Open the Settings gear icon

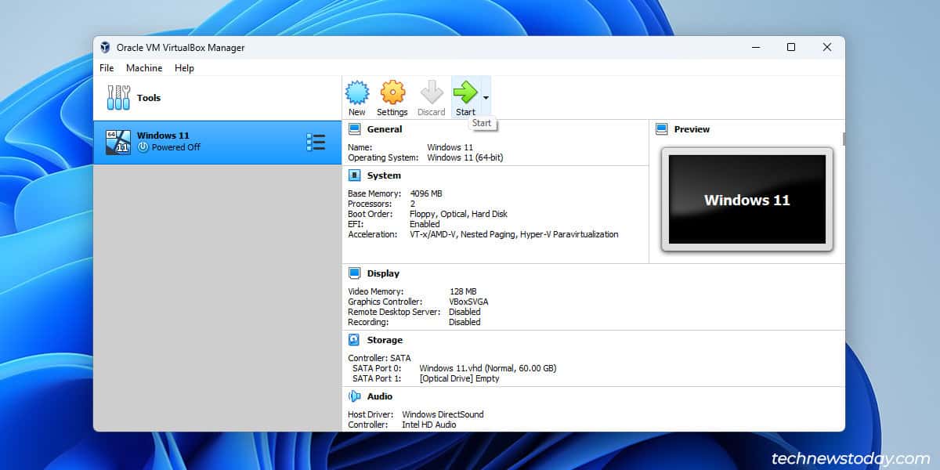click(392, 92)
